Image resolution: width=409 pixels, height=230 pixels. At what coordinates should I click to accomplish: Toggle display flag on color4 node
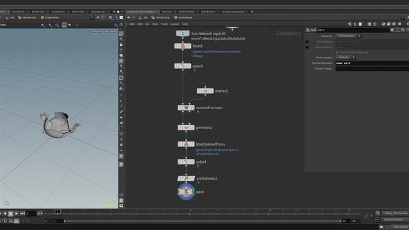pyautogui.click(x=193, y=162)
